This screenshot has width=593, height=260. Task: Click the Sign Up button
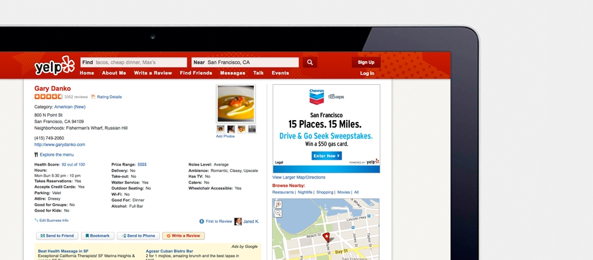[x=366, y=62]
